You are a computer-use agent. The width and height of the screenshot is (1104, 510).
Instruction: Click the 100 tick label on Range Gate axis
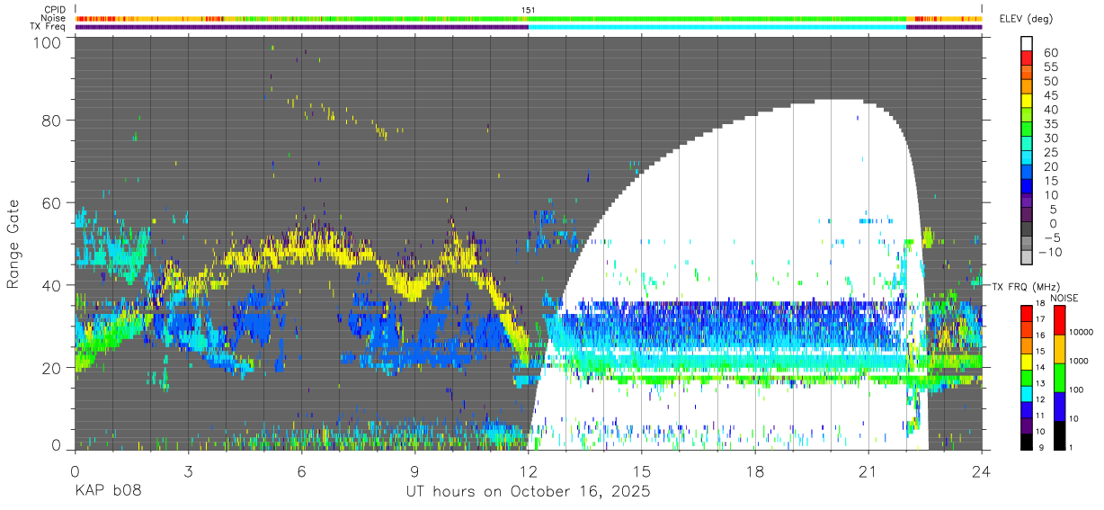[x=47, y=40]
